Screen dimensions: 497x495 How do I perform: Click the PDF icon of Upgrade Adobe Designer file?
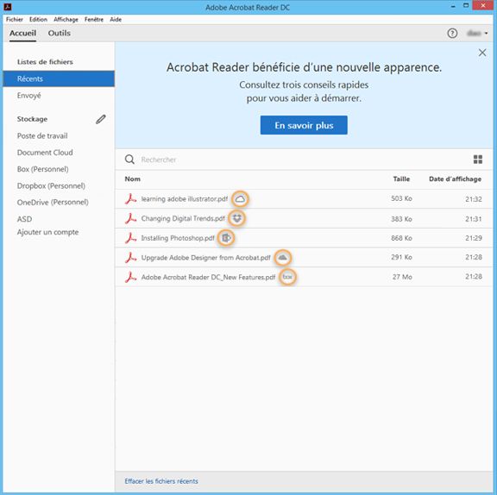tap(130, 258)
